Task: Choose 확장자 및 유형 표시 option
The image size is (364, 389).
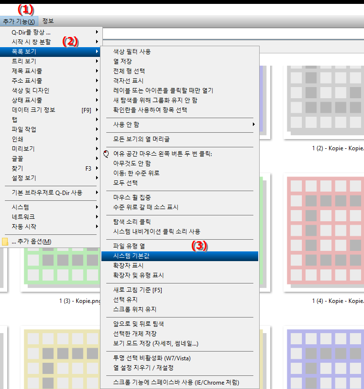Action: 180,275
